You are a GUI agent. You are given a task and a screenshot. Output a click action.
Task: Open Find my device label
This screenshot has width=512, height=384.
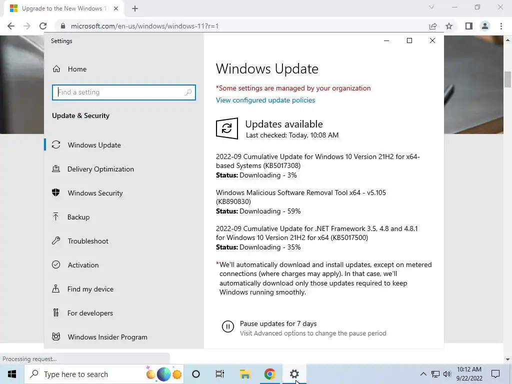tap(90, 289)
